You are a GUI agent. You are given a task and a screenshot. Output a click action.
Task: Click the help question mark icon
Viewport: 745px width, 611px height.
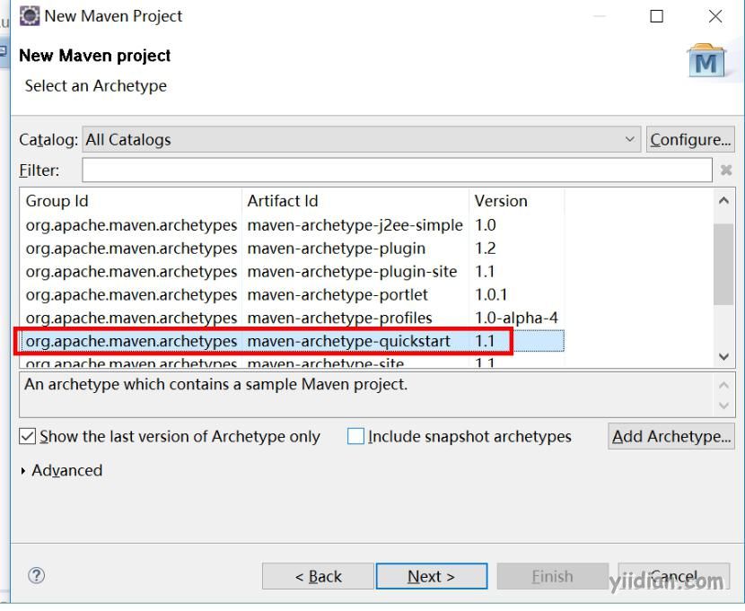click(36, 575)
